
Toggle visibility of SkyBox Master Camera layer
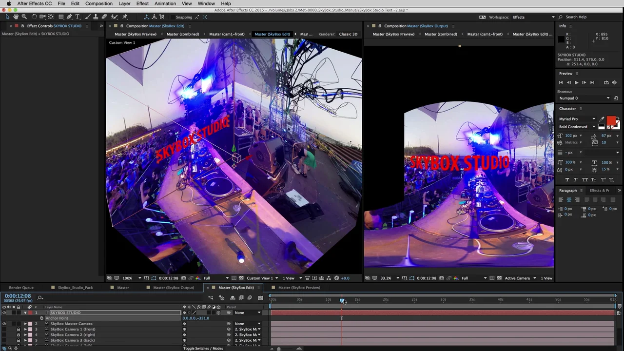(4, 324)
